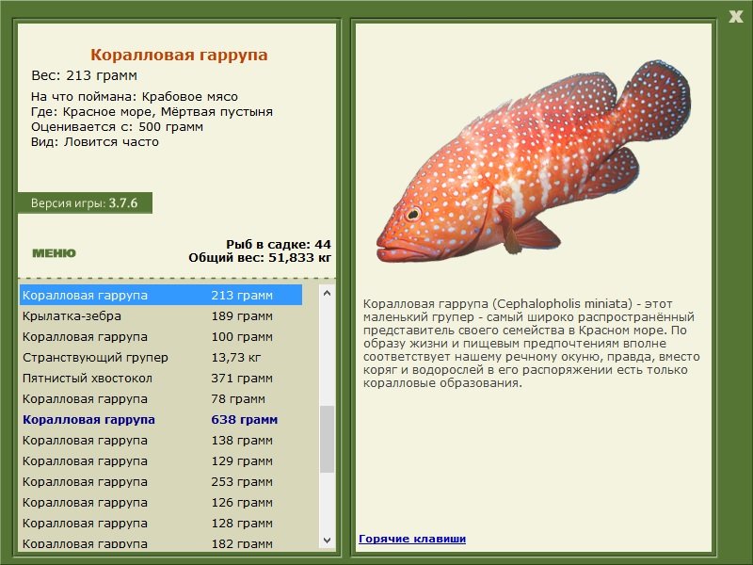Select the Пятнистый хвостокол 371 грамм row

tap(161, 379)
